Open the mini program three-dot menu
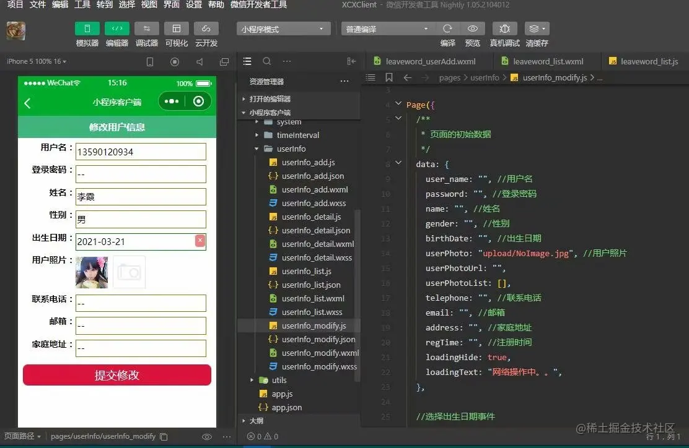 tap(172, 101)
